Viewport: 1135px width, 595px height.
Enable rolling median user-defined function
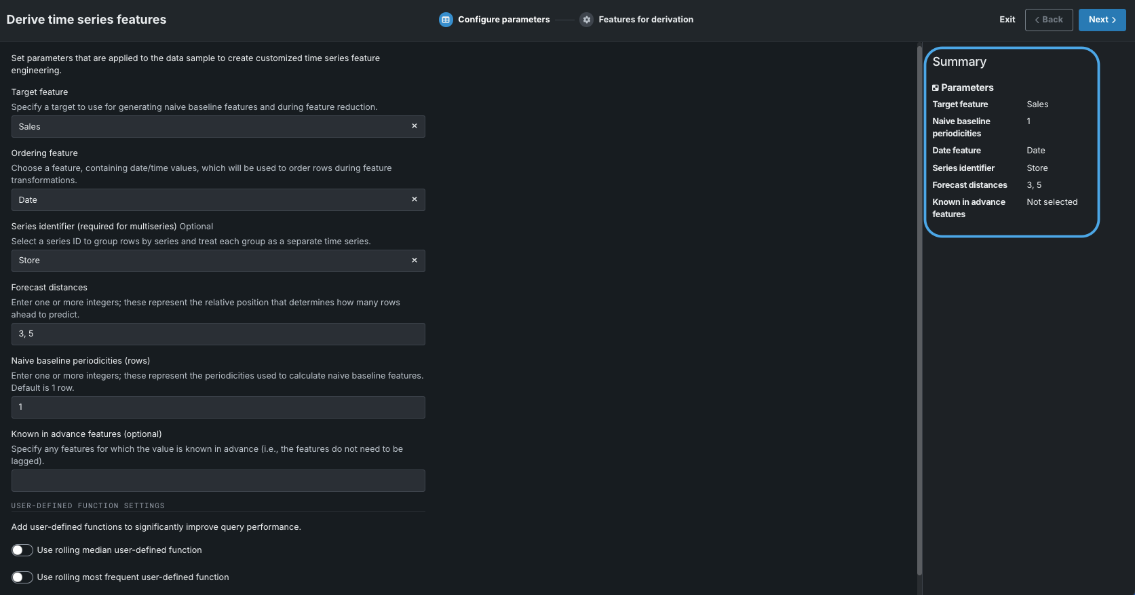(x=22, y=550)
